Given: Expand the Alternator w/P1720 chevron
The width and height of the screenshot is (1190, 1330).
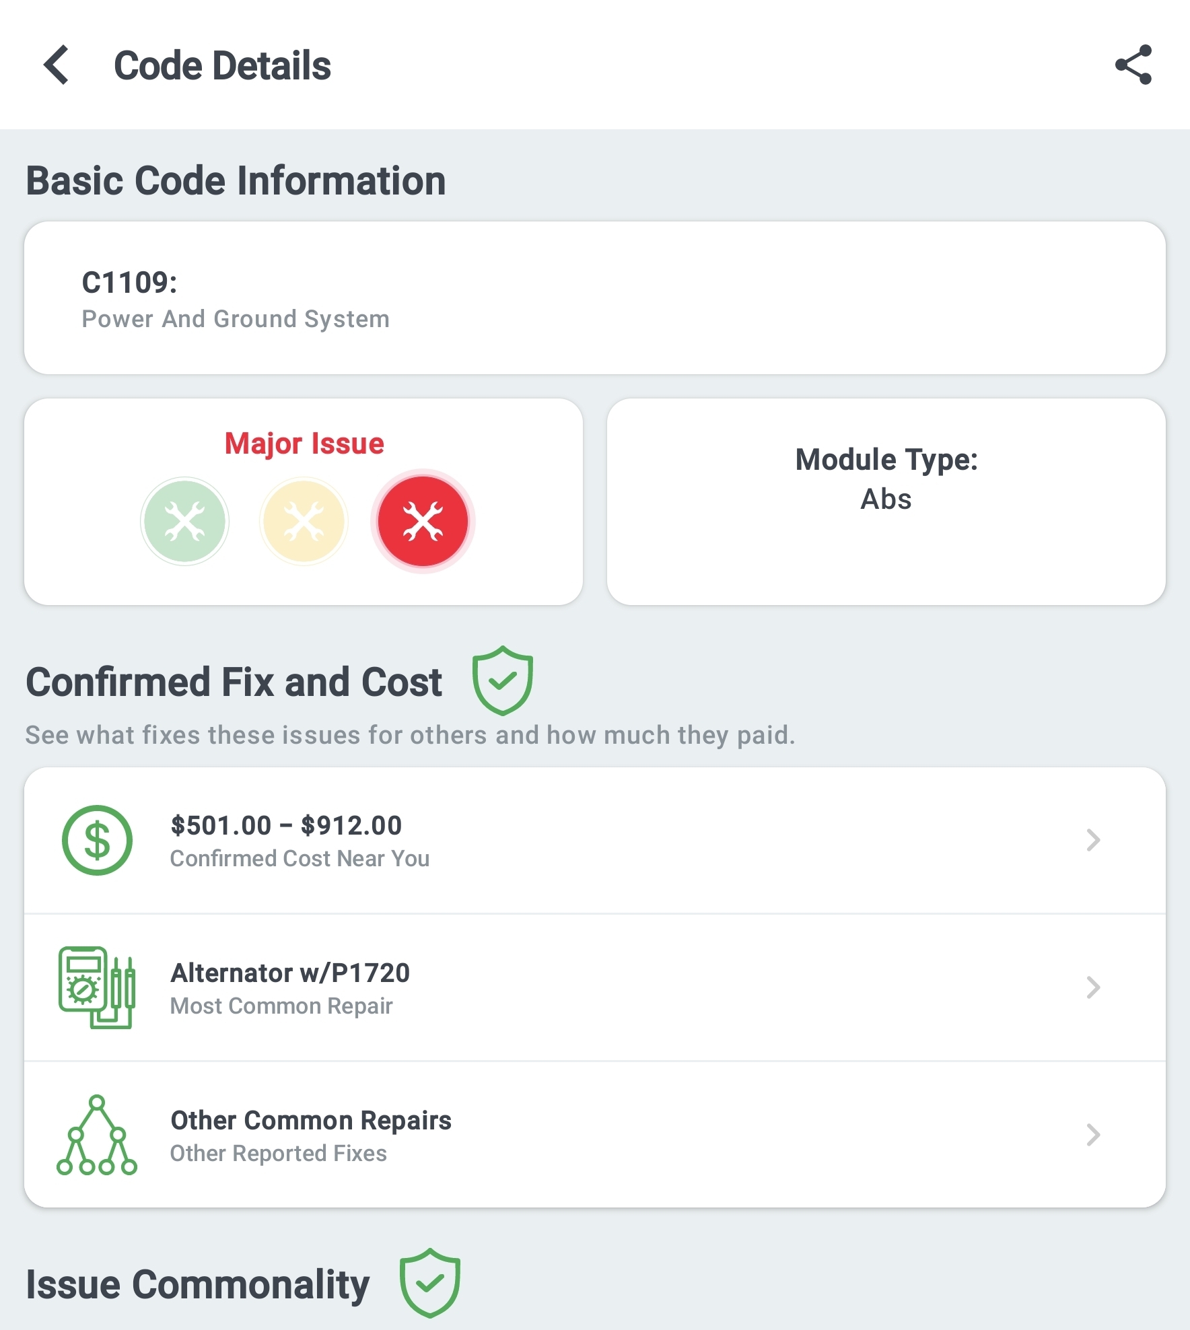Looking at the screenshot, I should (x=1093, y=987).
